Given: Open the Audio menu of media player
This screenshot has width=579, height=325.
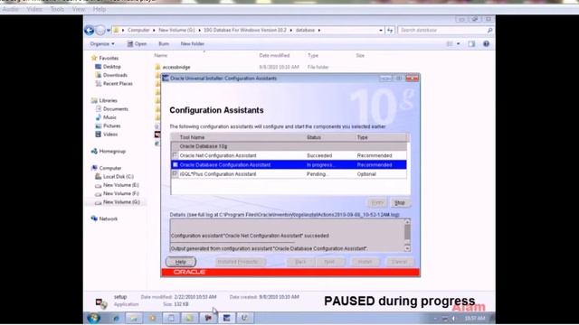Looking at the screenshot, I should [x=10, y=9].
